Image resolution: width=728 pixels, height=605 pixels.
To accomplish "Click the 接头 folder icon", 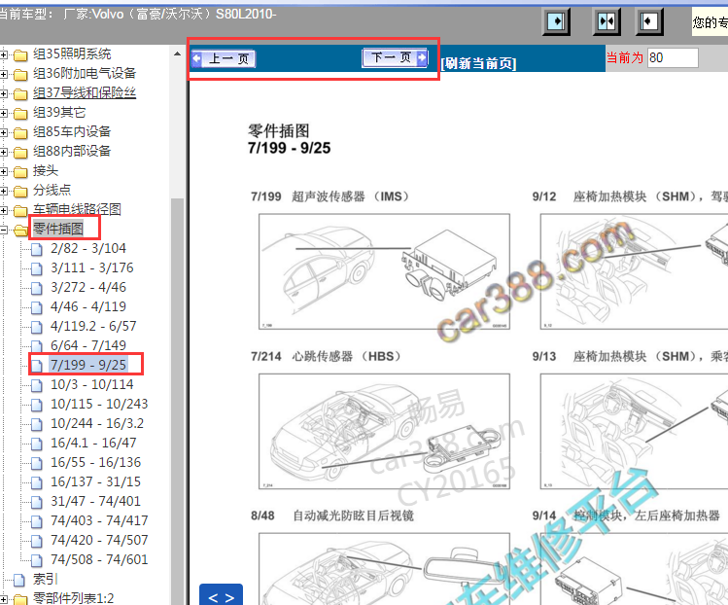I will (20, 172).
